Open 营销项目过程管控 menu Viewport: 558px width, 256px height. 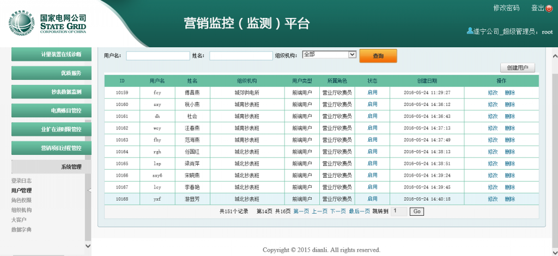click(x=51, y=148)
